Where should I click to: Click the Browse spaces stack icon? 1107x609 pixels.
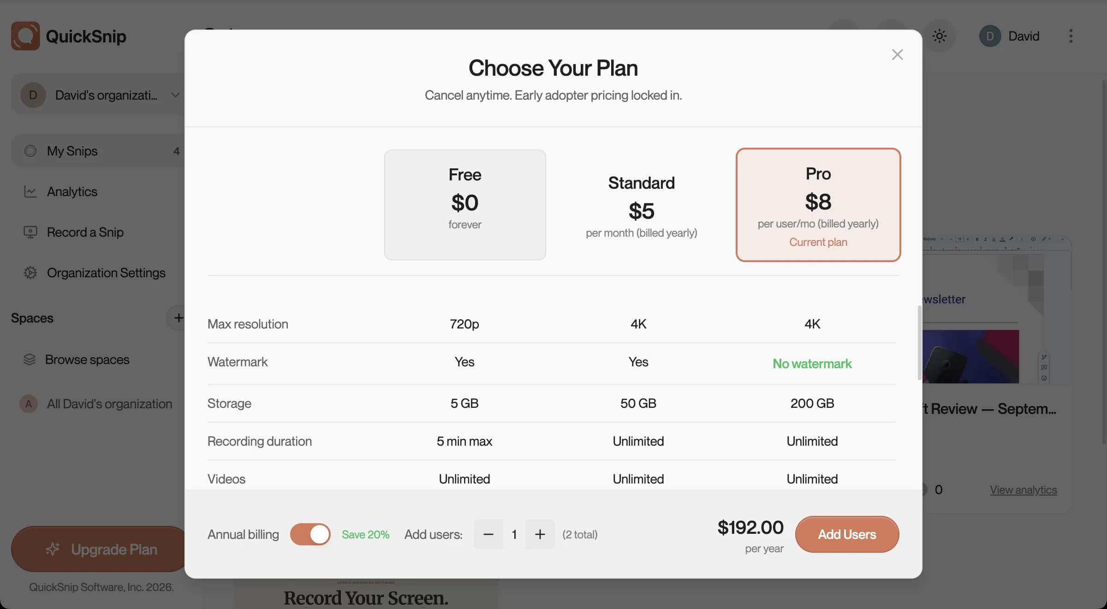click(30, 359)
